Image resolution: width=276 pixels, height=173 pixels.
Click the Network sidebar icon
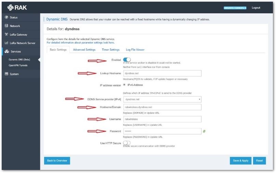[6, 26]
